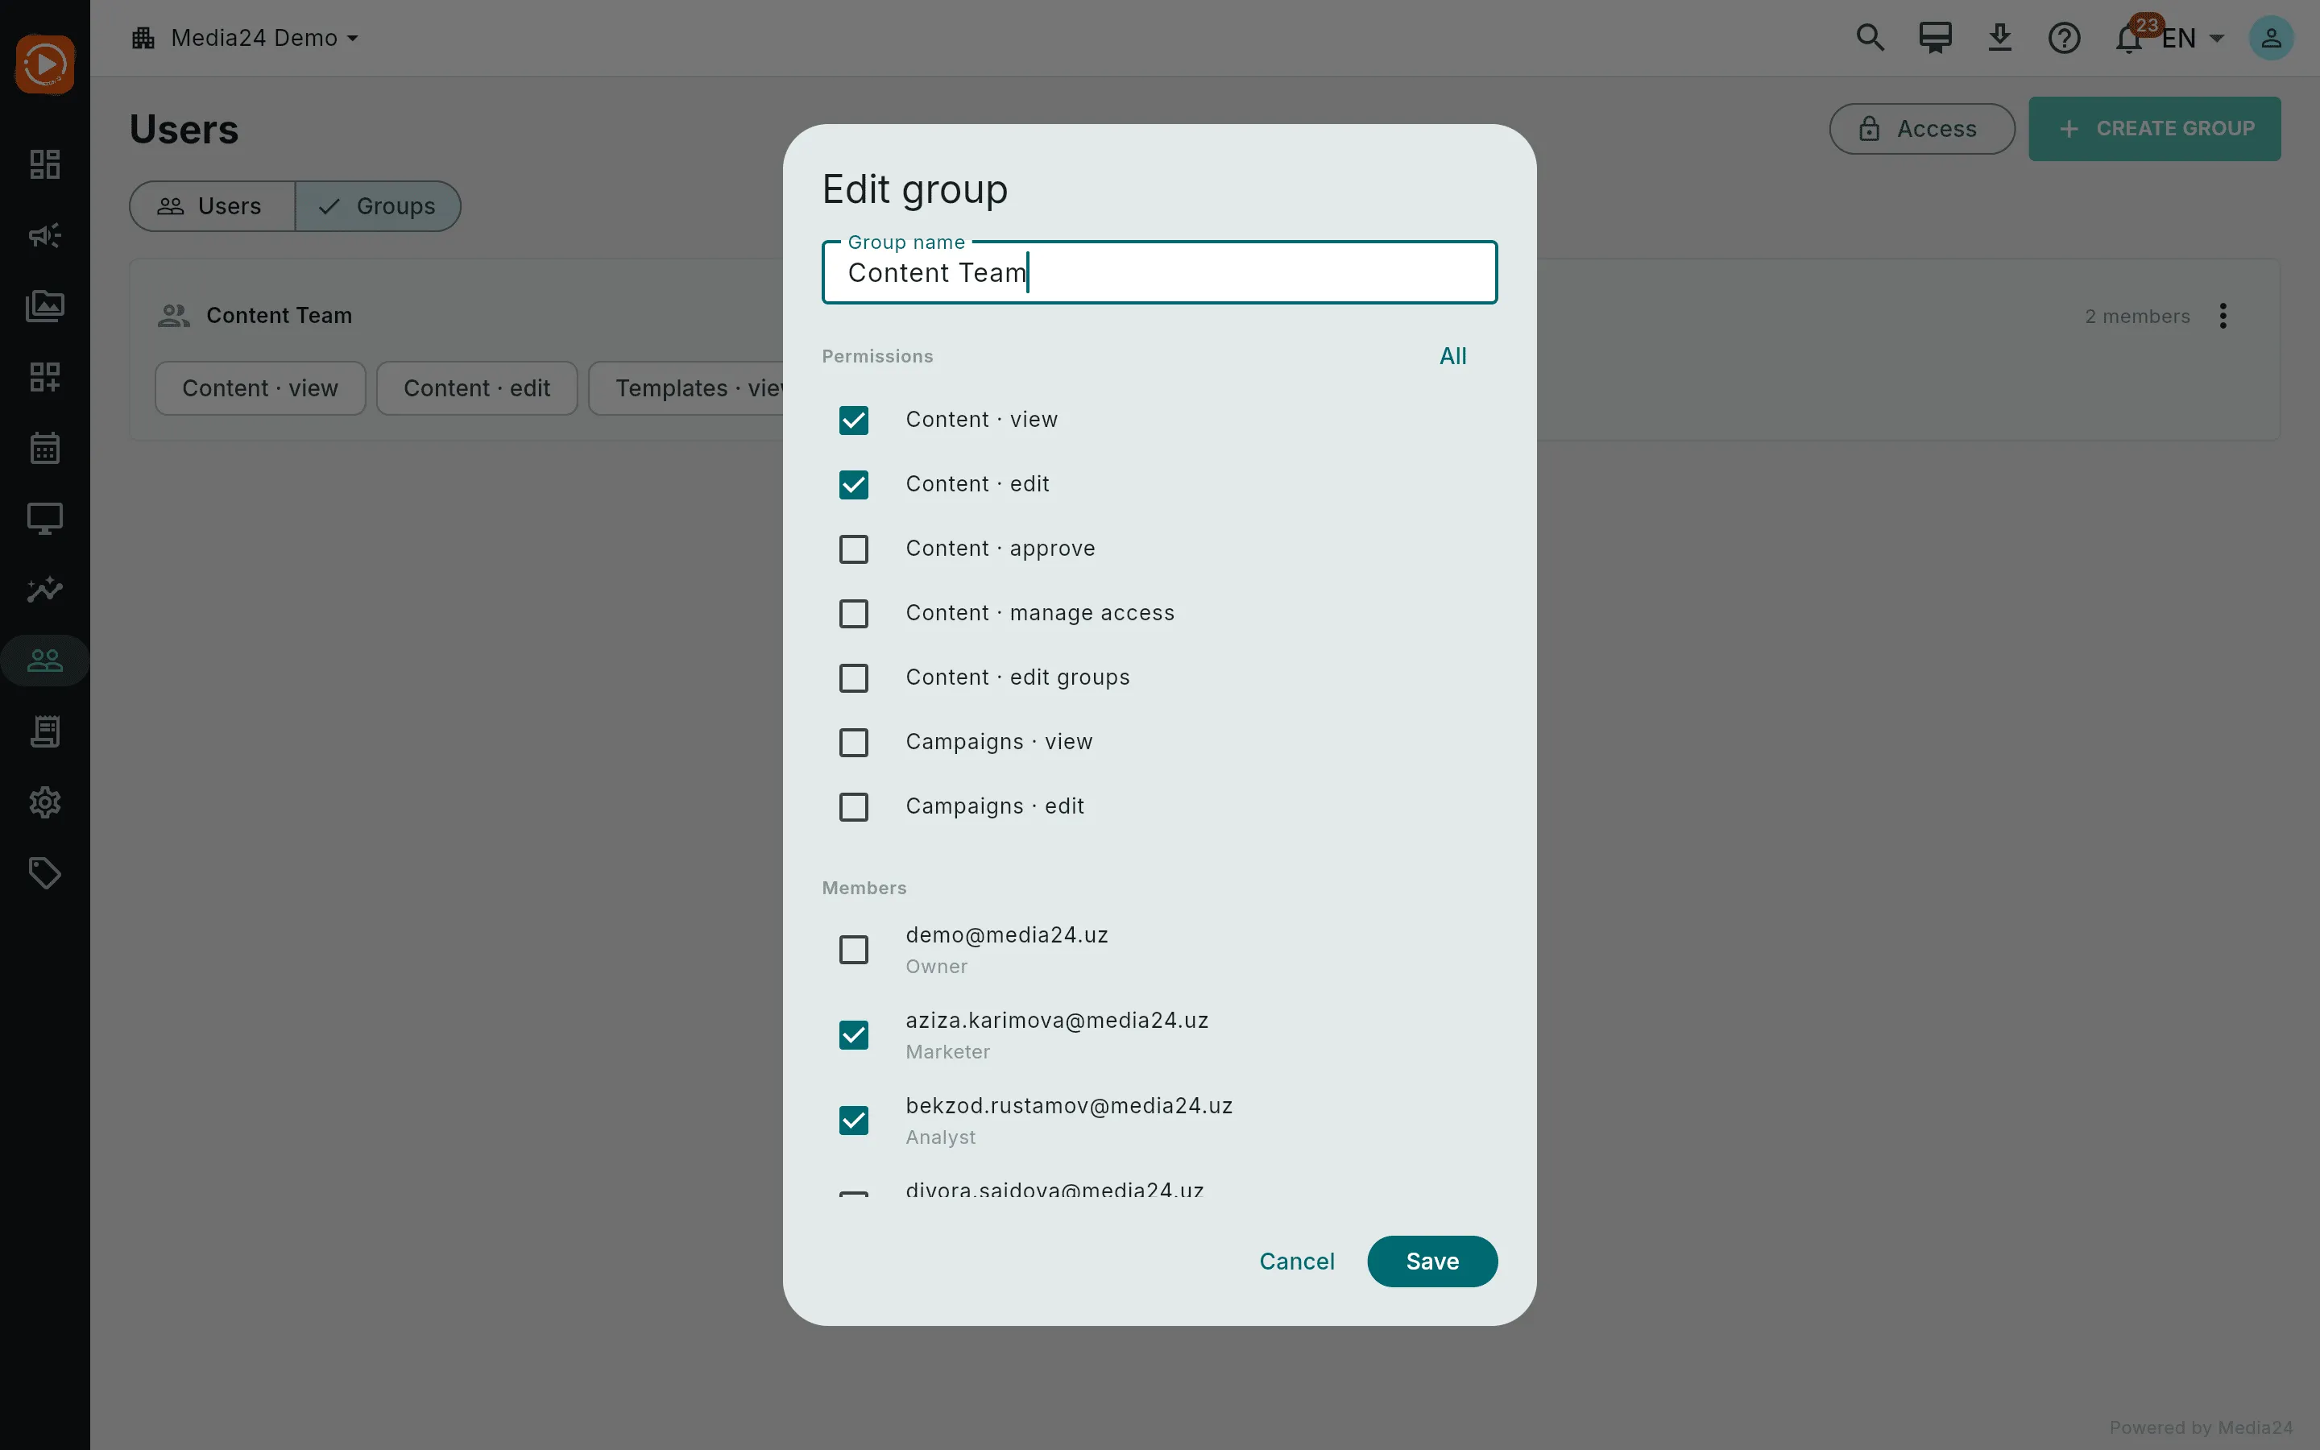Open the dashboard icon in sidebar

coord(44,164)
